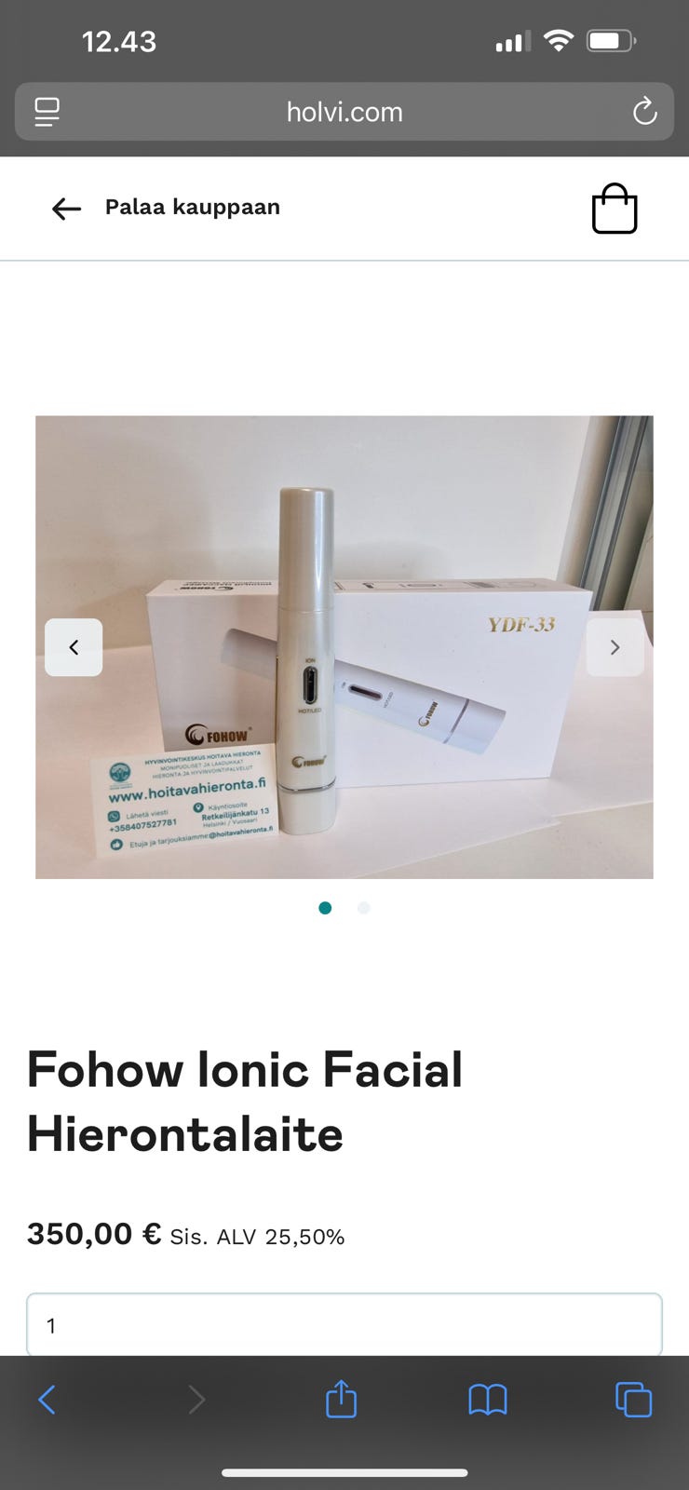689x1490 pixels.
Task: Tap the battery indicator in status bar
Action: pos(611,41)
